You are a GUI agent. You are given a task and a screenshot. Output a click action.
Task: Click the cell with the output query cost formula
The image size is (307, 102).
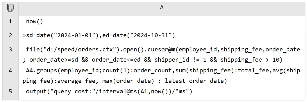[162, 93]
